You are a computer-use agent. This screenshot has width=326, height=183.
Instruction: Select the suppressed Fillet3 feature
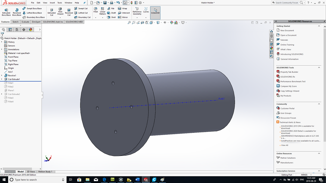11,98
